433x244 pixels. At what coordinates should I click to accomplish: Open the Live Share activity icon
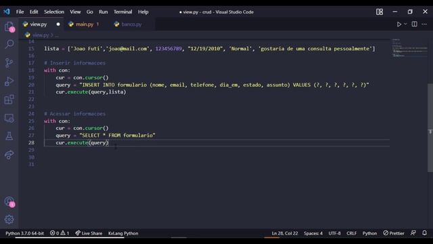point(9,155)
